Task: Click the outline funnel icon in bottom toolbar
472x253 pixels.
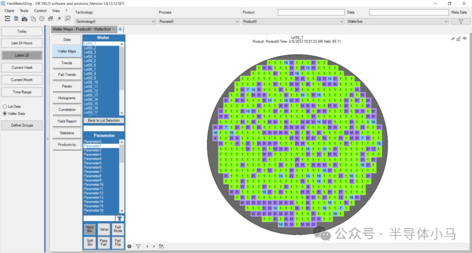Action: click(x=138, y=246)
